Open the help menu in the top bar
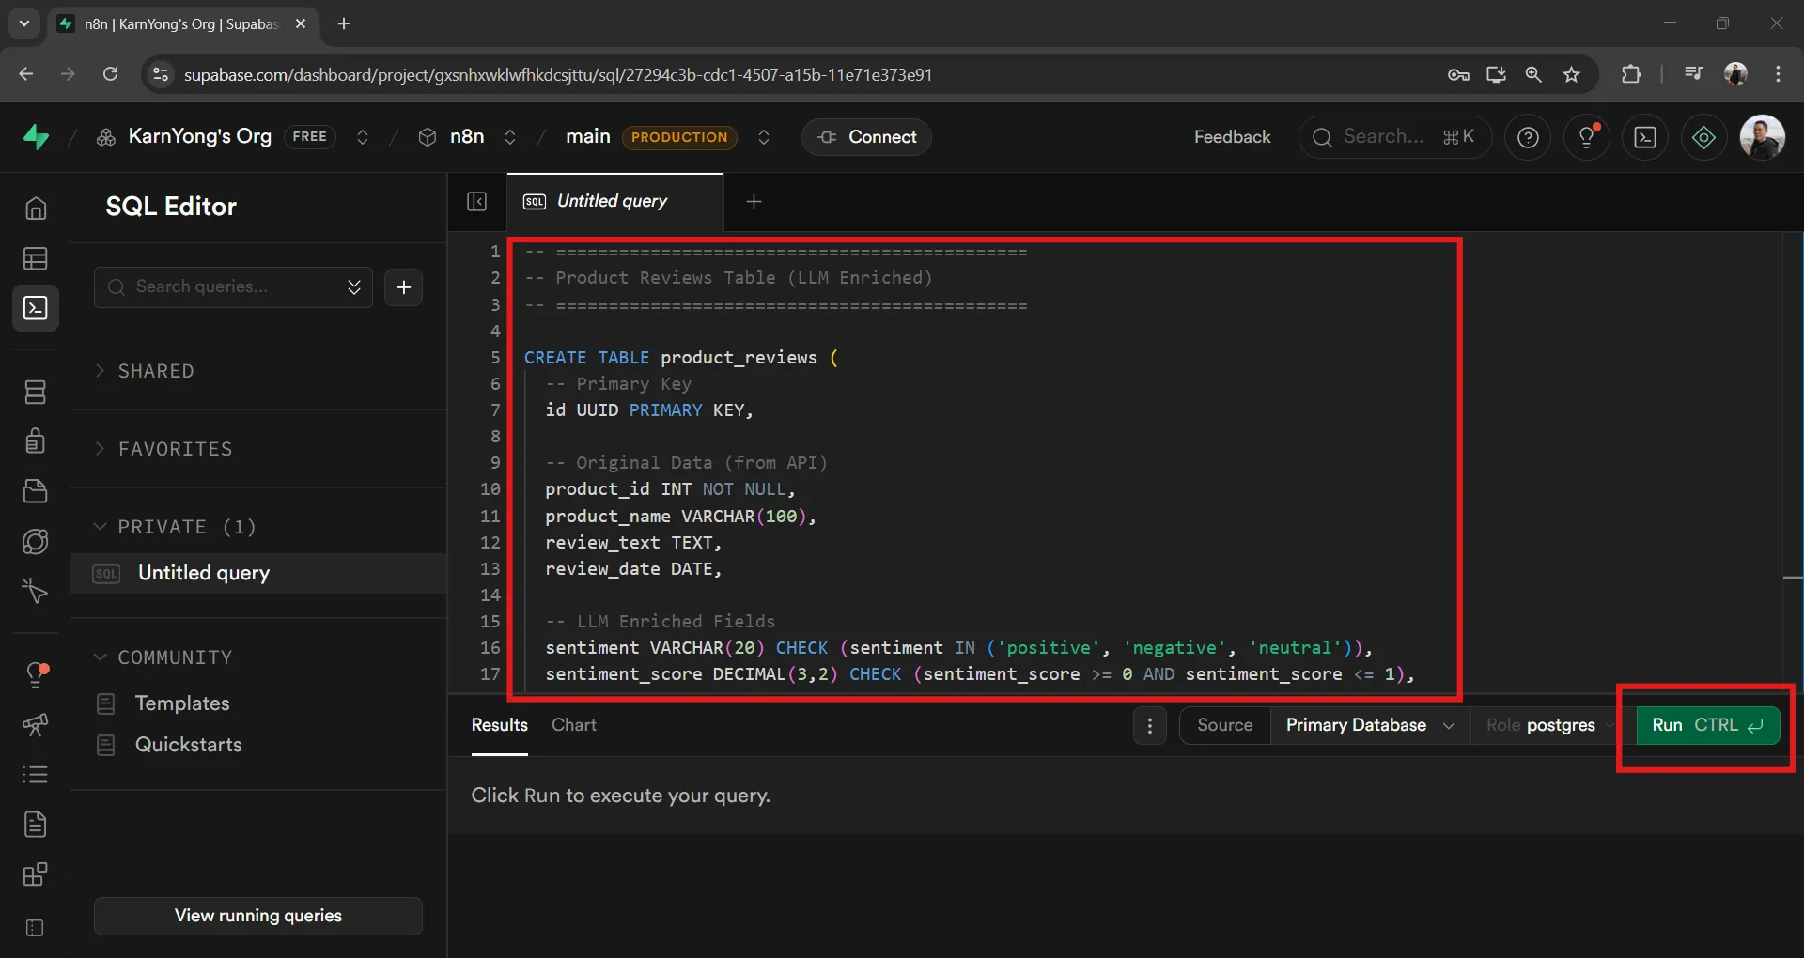Viewport: 1804px width, 958px height. click(x=1528, y=136)
